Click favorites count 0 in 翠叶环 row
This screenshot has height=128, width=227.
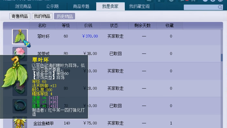(x=171, y=36)
